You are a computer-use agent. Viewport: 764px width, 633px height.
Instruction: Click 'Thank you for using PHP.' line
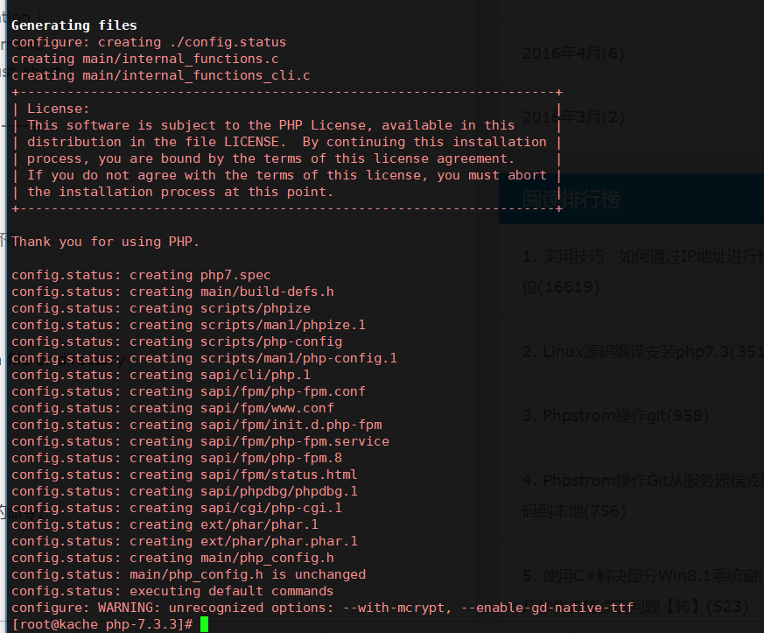[x=106, y=242]
